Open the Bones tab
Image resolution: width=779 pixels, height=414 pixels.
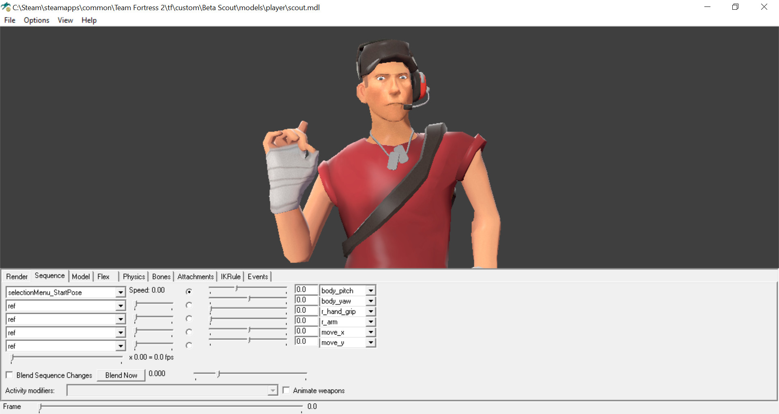click(x=161, y=276)
